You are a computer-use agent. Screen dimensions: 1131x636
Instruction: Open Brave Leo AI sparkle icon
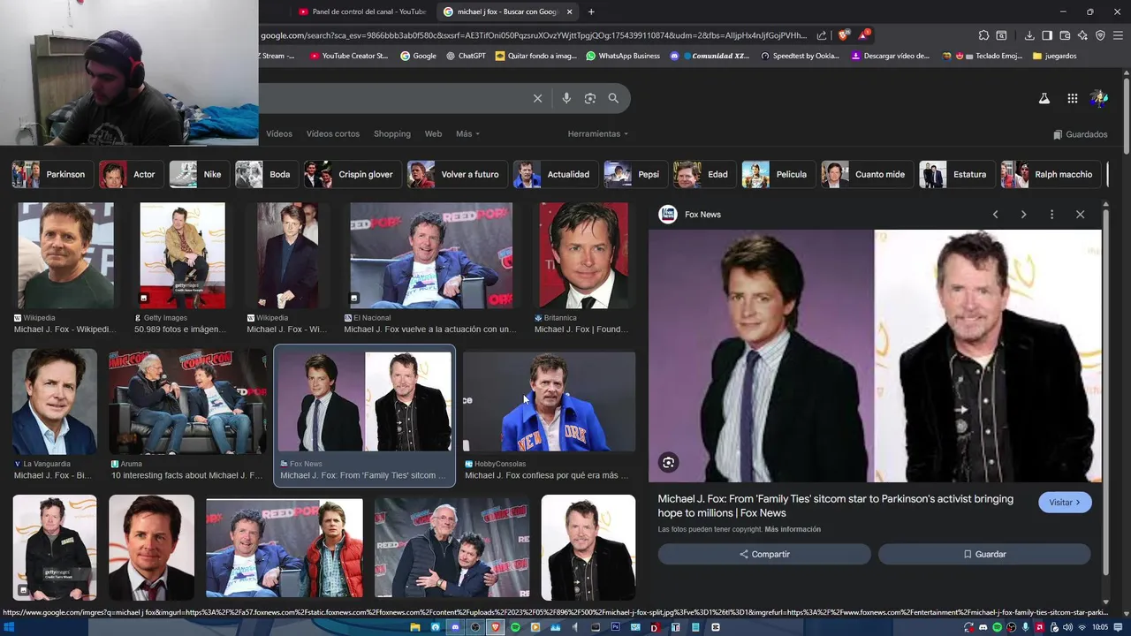point(1082,35)
